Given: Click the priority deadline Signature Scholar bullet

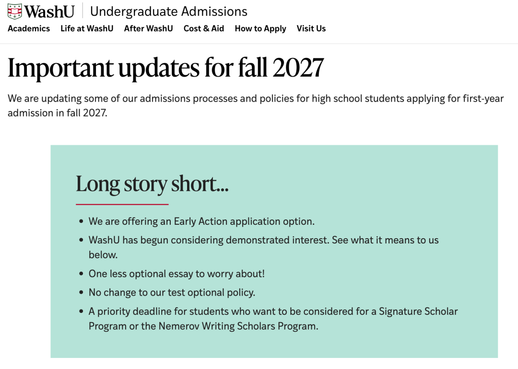Looking at the screenshot, I should point(273,311).
